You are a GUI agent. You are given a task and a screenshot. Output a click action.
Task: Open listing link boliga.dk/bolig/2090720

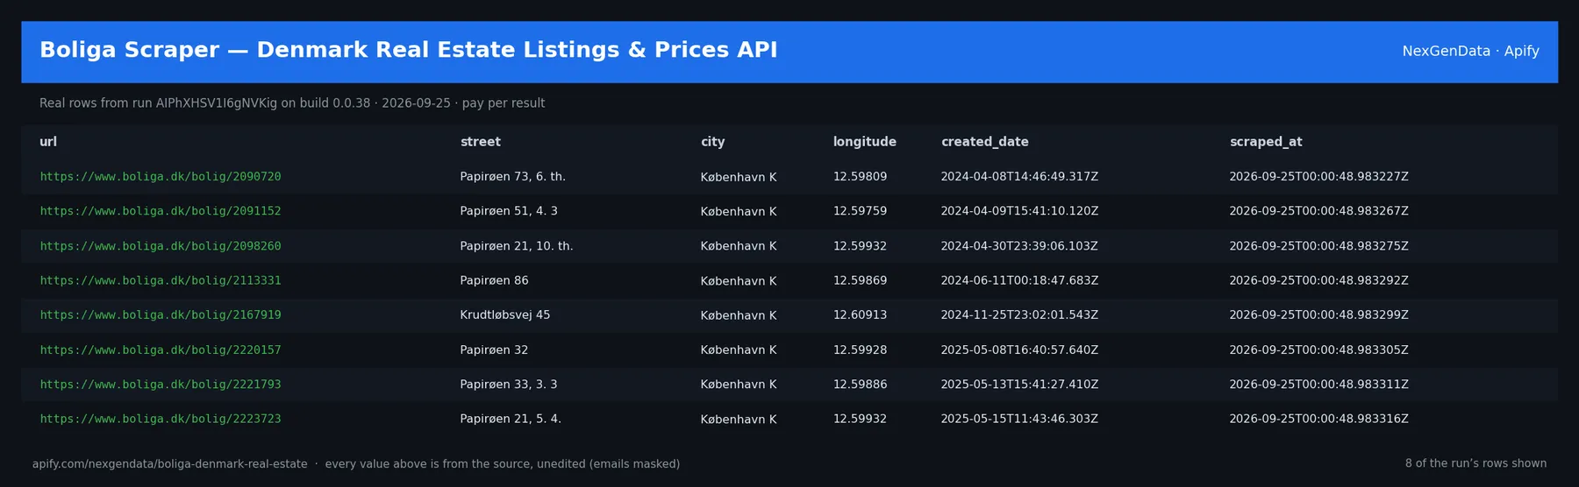pos(161,177)
